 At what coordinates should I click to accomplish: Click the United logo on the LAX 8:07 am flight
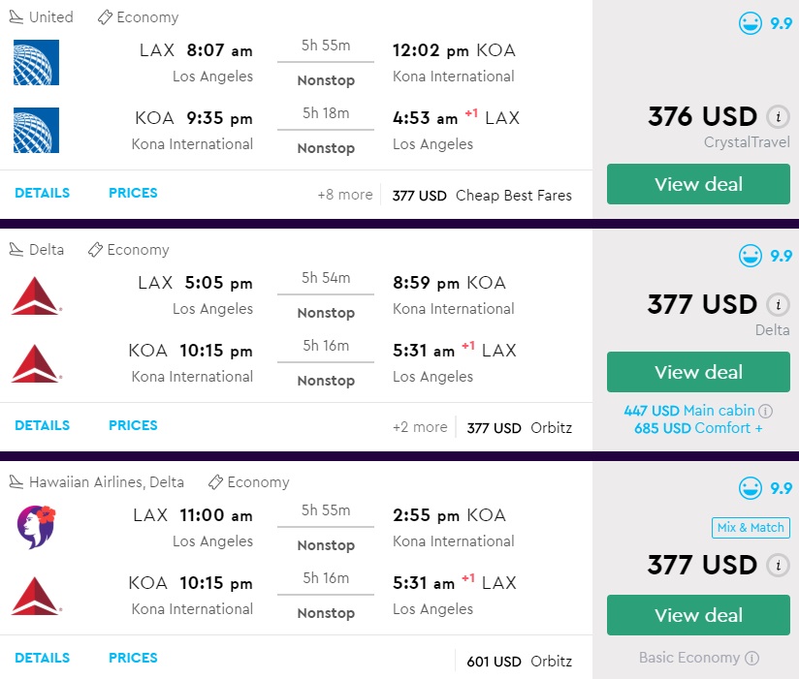pyautogui.click(x=37, y=63)
